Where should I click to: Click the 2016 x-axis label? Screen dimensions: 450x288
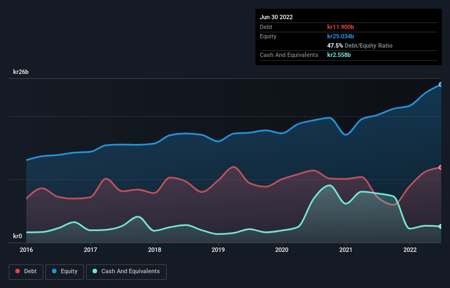pos(26,250)
